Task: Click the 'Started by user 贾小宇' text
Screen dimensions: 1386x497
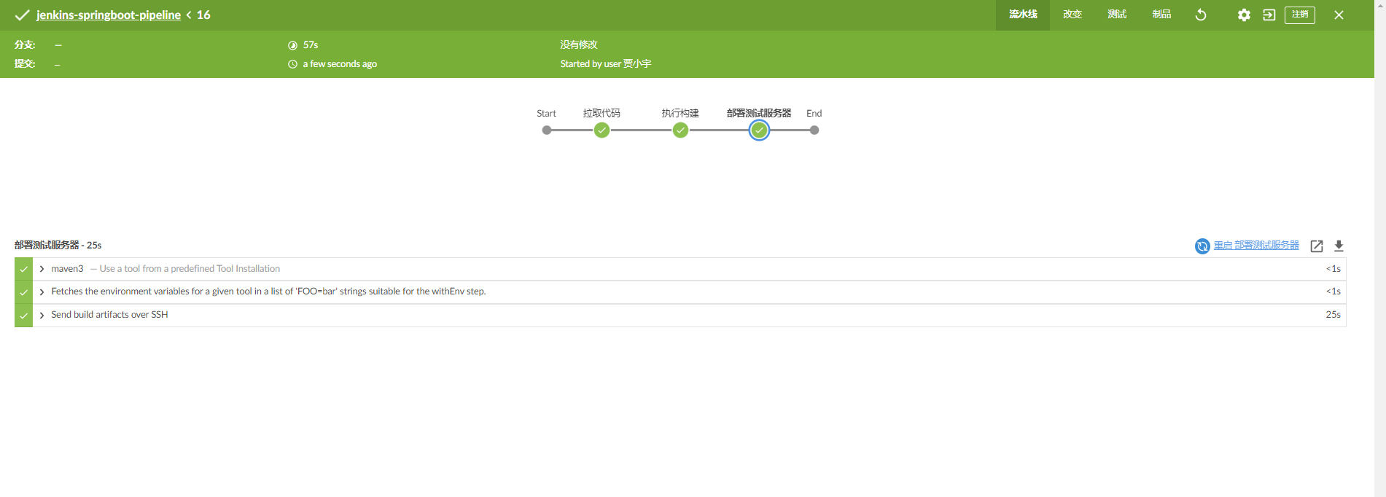Action: (605, 64)
